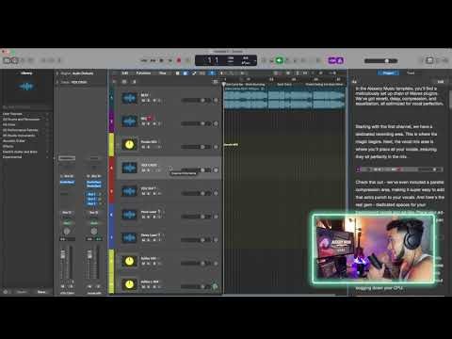Image resolution: width=452 pixels, height=339 pixels.
Task: Select the audio waveform icon of track 2
Action: pyautogui.click(x=129, y=121)
